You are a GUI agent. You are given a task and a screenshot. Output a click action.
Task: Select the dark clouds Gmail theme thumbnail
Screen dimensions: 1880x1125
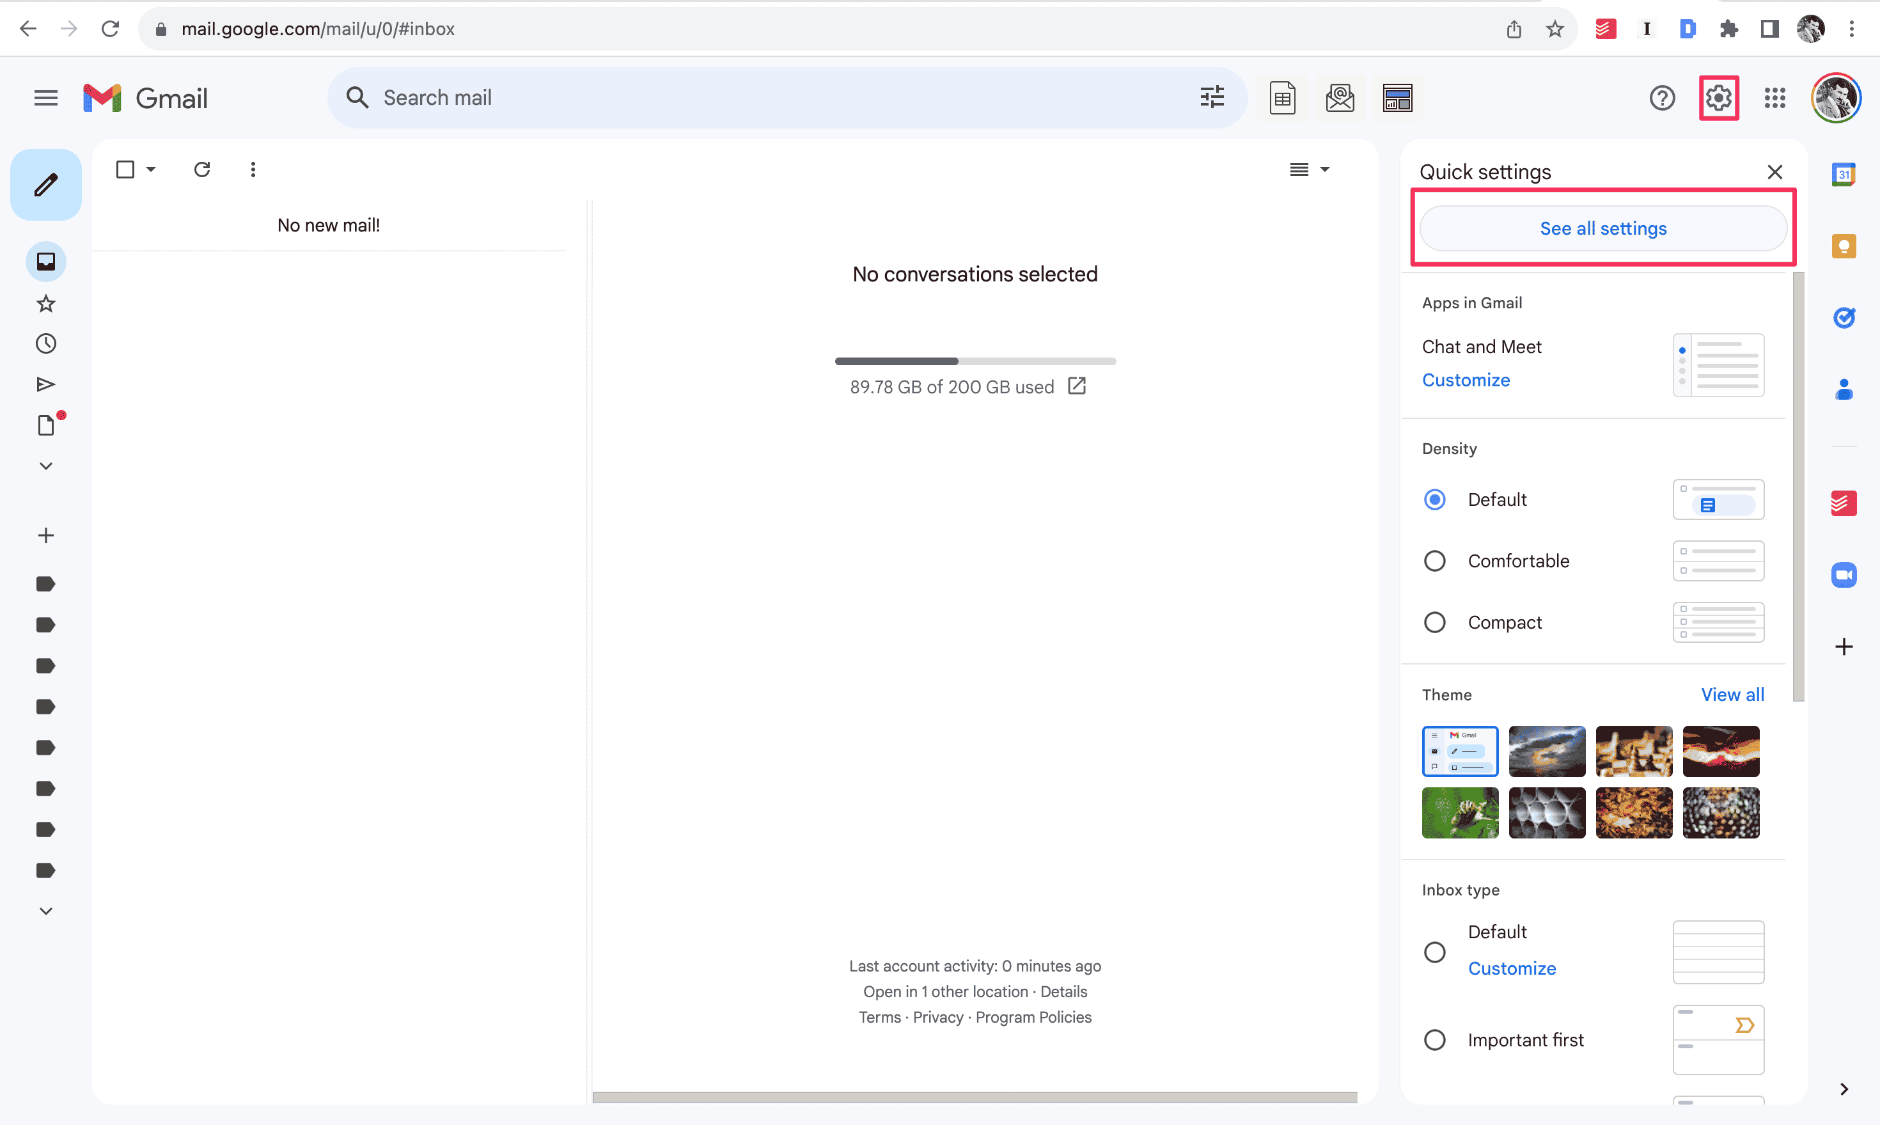[x=1547, y=750]
